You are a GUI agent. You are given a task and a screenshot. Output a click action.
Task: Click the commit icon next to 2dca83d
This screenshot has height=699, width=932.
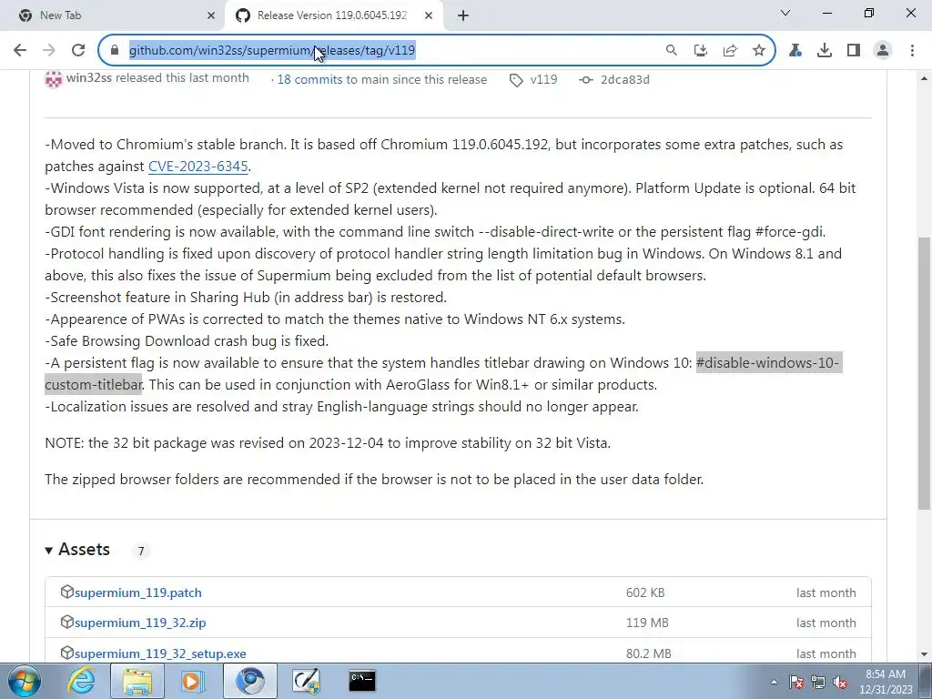click(586, 80)
